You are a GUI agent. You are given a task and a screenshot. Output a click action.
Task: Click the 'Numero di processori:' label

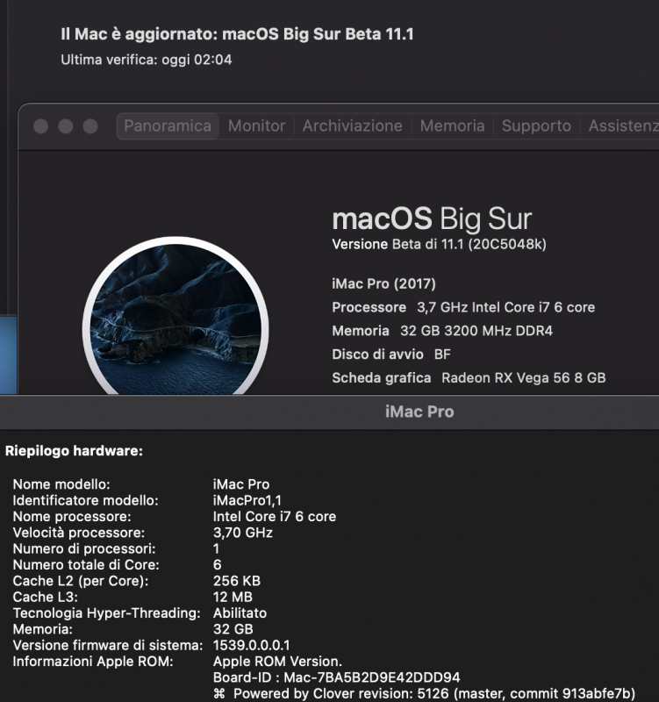[84, 549]
